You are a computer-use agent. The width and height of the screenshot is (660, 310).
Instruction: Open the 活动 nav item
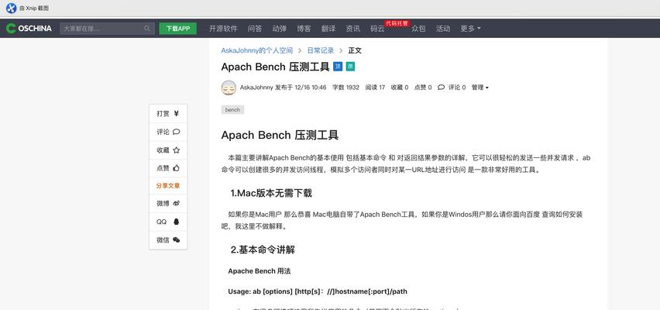443,29
